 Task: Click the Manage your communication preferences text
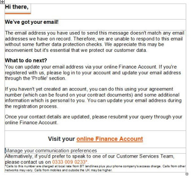pyautogui.click(x=51, y=150)
